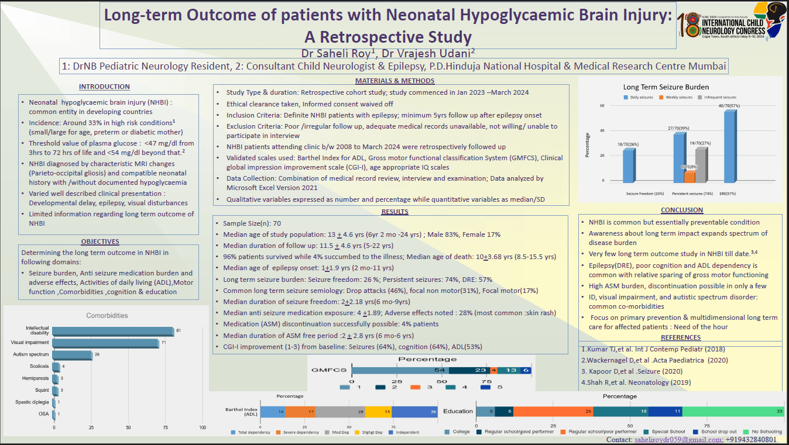Click the grey Barthel Index segment labeled 28
The image size is (789, 445).
tap(340, 412)
